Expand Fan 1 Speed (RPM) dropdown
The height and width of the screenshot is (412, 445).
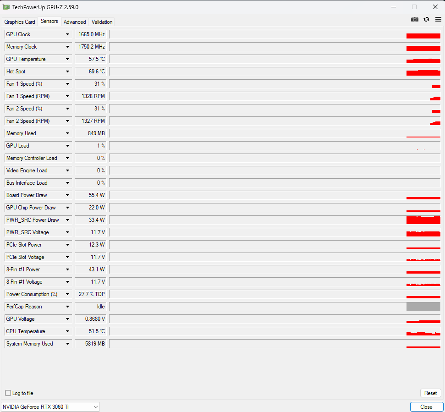point(67,96)
